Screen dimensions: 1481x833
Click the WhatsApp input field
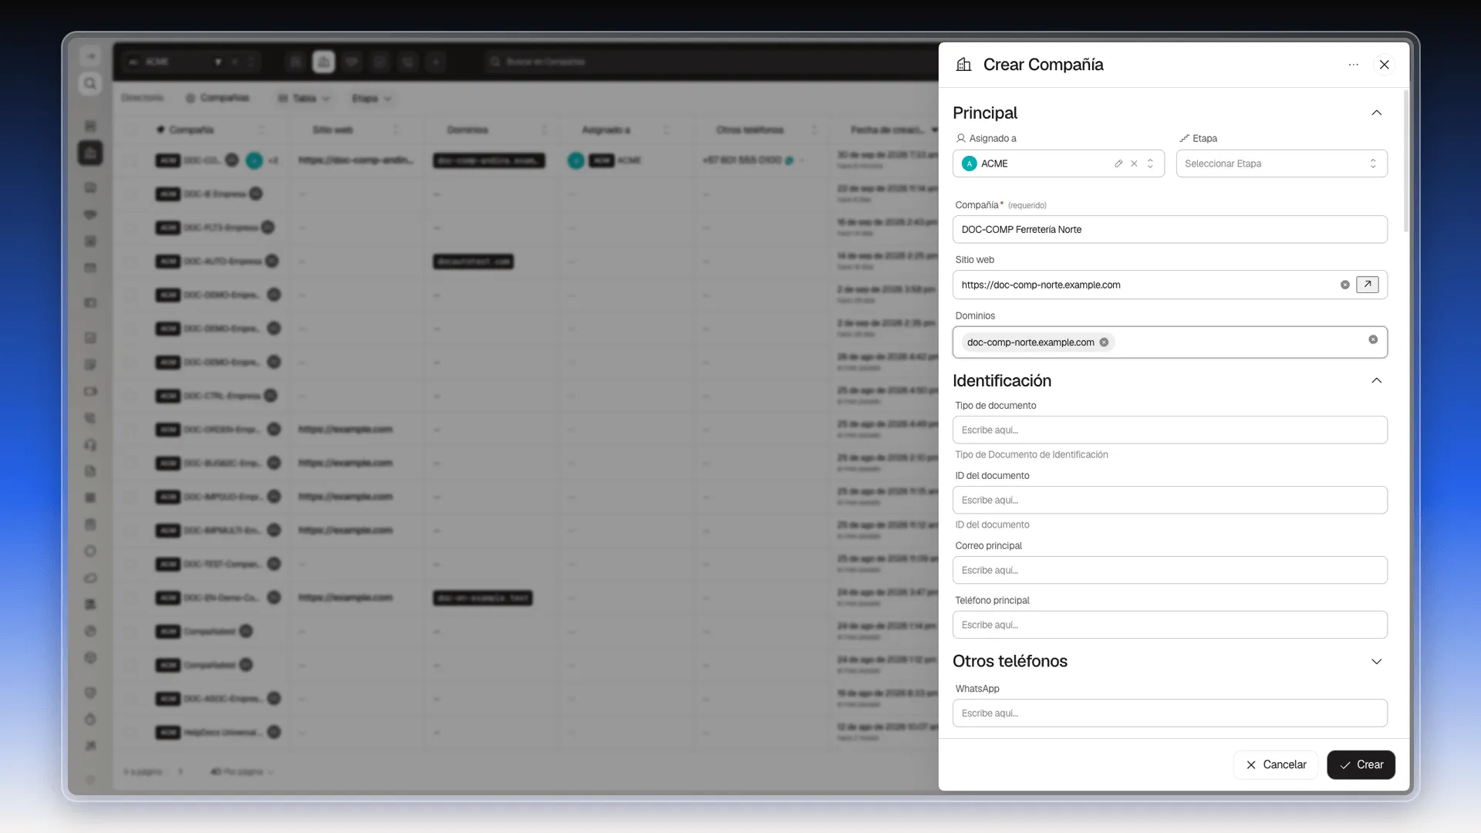[x=1169, y=713]
